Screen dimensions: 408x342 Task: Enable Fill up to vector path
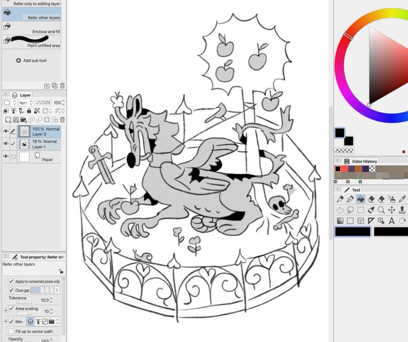click(11, 331)
